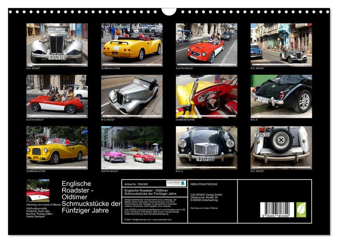338x243 pixels.
Task: Open the black M.G.-A rear quarter photo
Action: click(281, 96)
